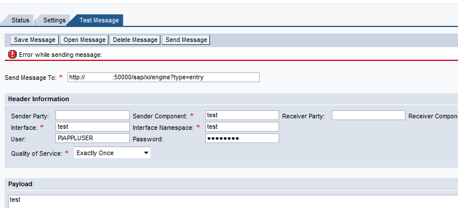Open the Quality of Service dropdown arrow
458x208 pixels.
pos(147,153)
